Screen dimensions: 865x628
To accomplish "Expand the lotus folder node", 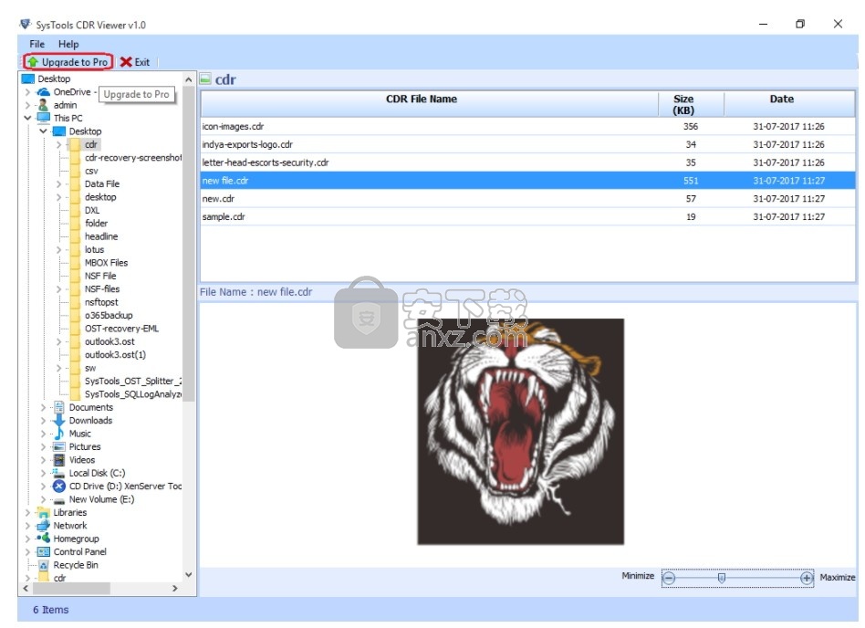I will (59, 250).
